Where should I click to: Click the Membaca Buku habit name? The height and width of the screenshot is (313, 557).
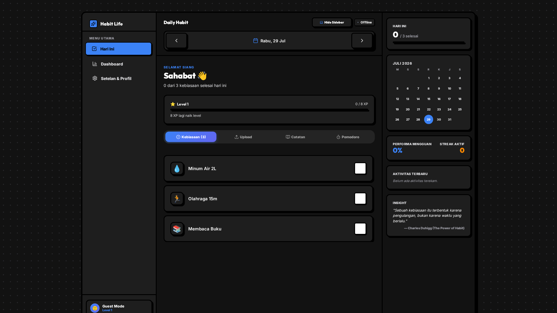(205, 229)
